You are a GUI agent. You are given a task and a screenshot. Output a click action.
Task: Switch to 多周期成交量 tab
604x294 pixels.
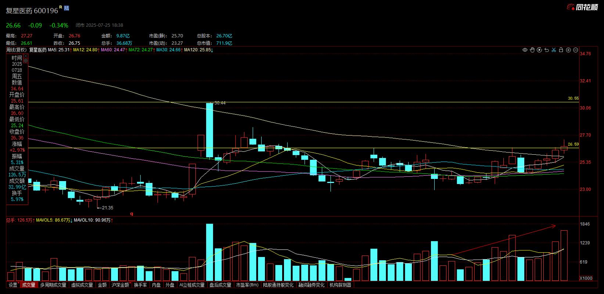tap(53, 285)
